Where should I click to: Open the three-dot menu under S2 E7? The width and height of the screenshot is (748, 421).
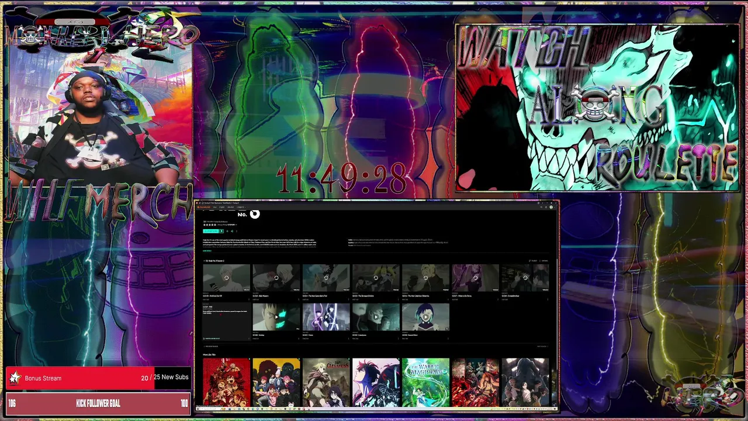coord(548,299)
